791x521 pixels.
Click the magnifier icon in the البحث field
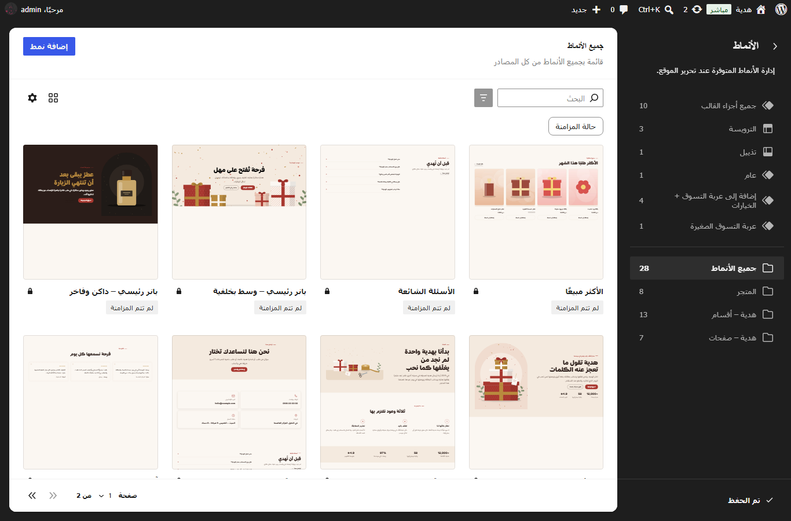(x=594, y=98)
